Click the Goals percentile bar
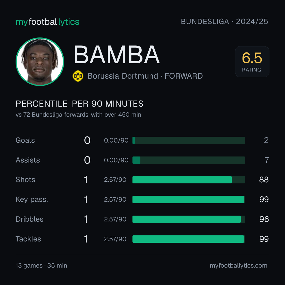This screenshot has width=285, height=285. [x=189, y=140]
